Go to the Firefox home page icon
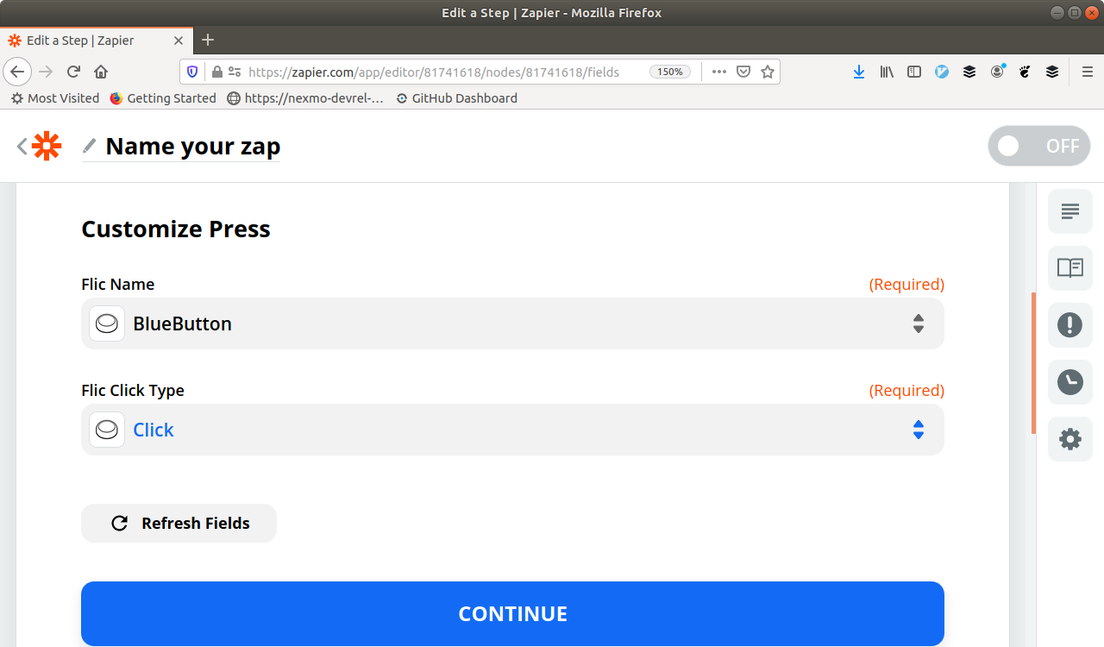The image size is (1104, 647). pos(101,72)
